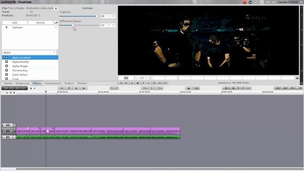Click the stop button under the monitor
The image size is (304, 171).
click(x=138, y=83)
